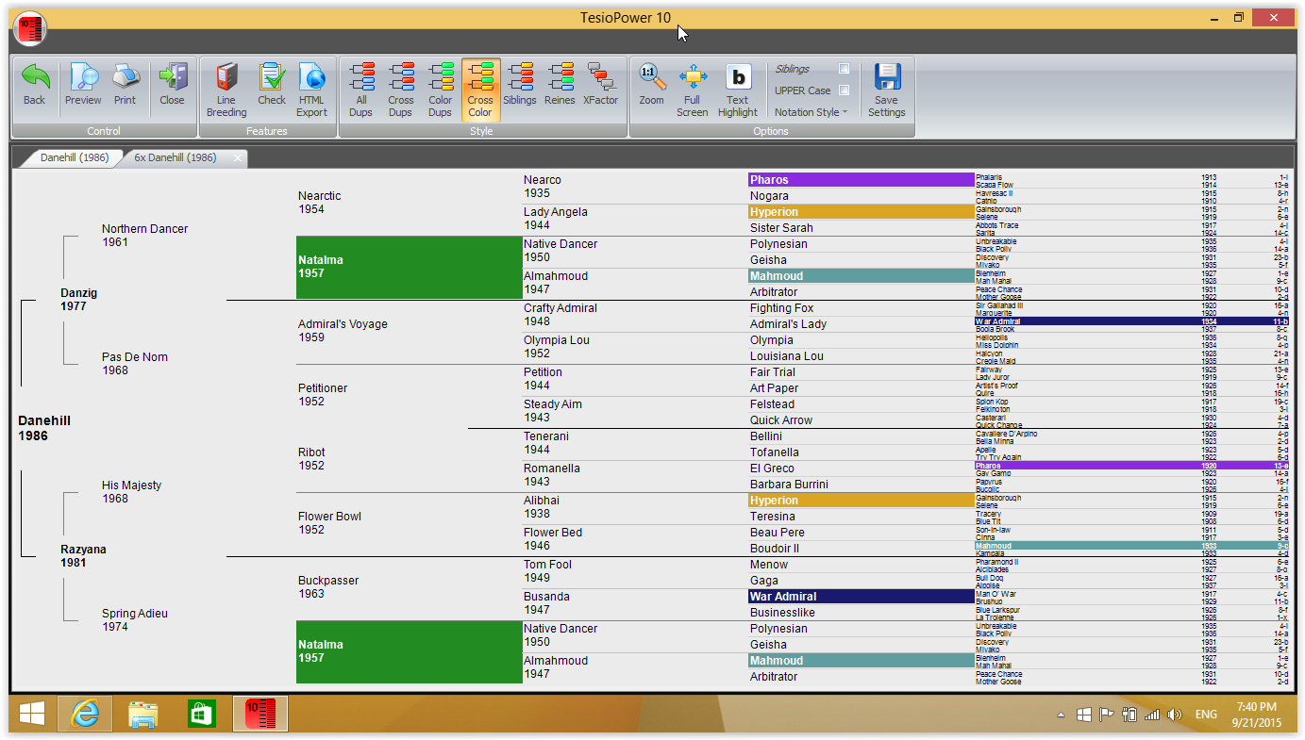The height and width of the screenshot is (740, 1305).
Task: Click Northern Dancer 1961
Action: (x=145, y=236)
